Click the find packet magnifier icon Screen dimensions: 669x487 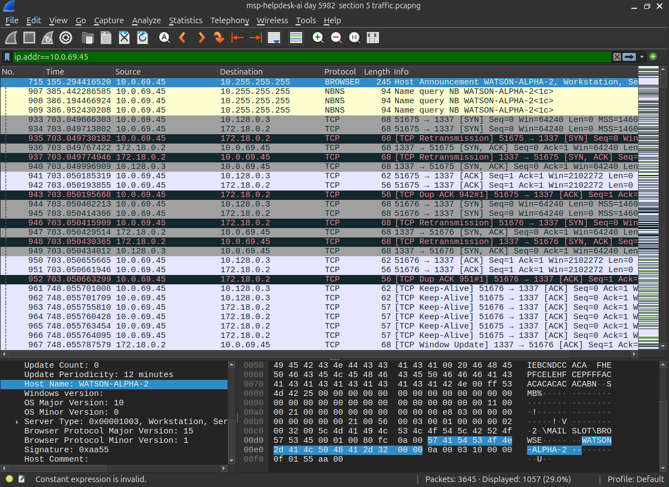(165, 38)
